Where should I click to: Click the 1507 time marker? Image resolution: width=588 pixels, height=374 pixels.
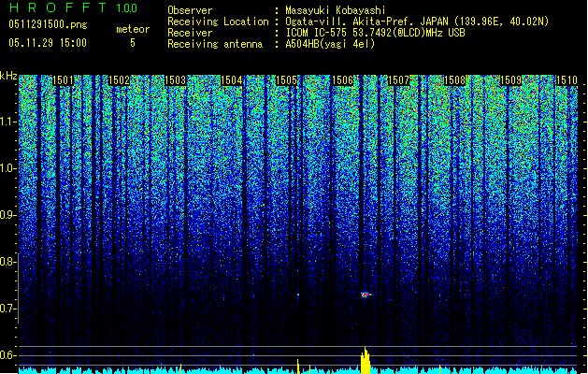click(398, 80)
